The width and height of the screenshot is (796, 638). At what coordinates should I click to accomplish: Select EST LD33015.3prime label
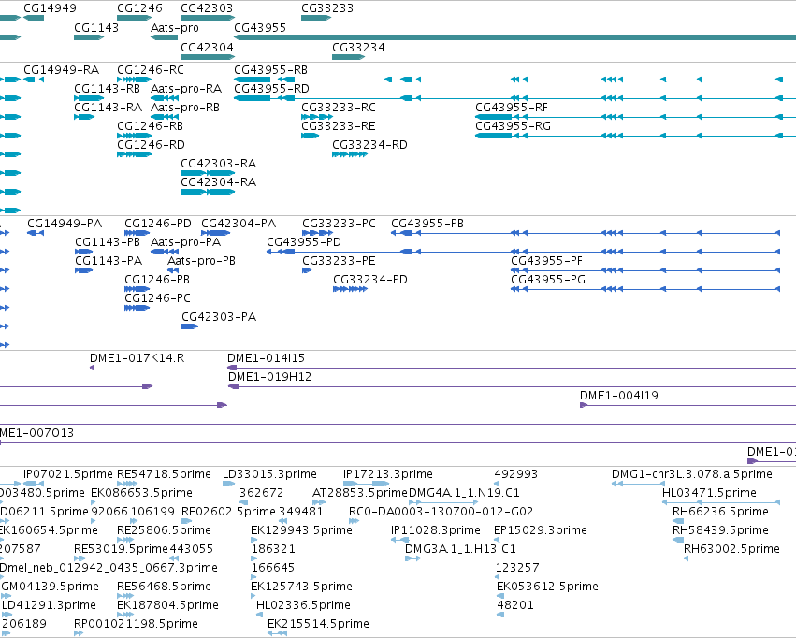[x=269, y=474]
